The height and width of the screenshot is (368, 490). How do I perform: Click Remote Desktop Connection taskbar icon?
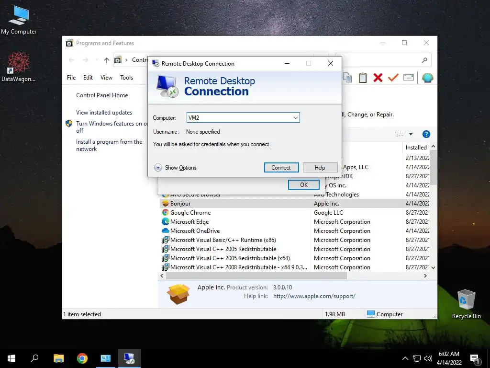[x=129, y=358]
